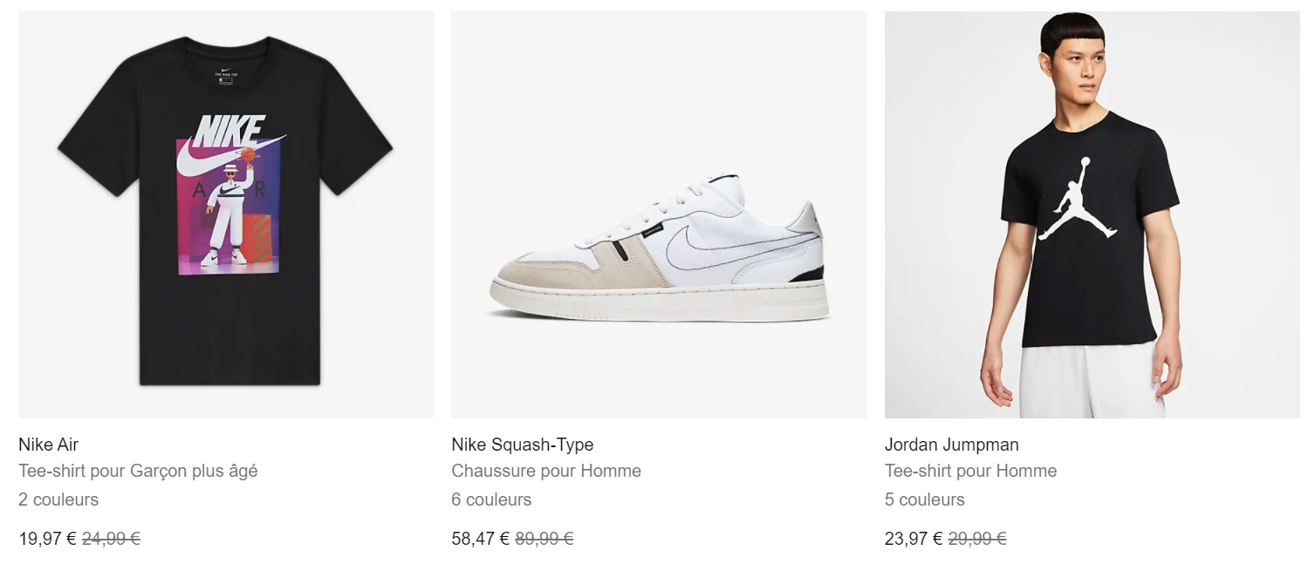View the "2 couleurs" options for Nike Air
The height and width of the screenshot is (564, 1308).
58,499
